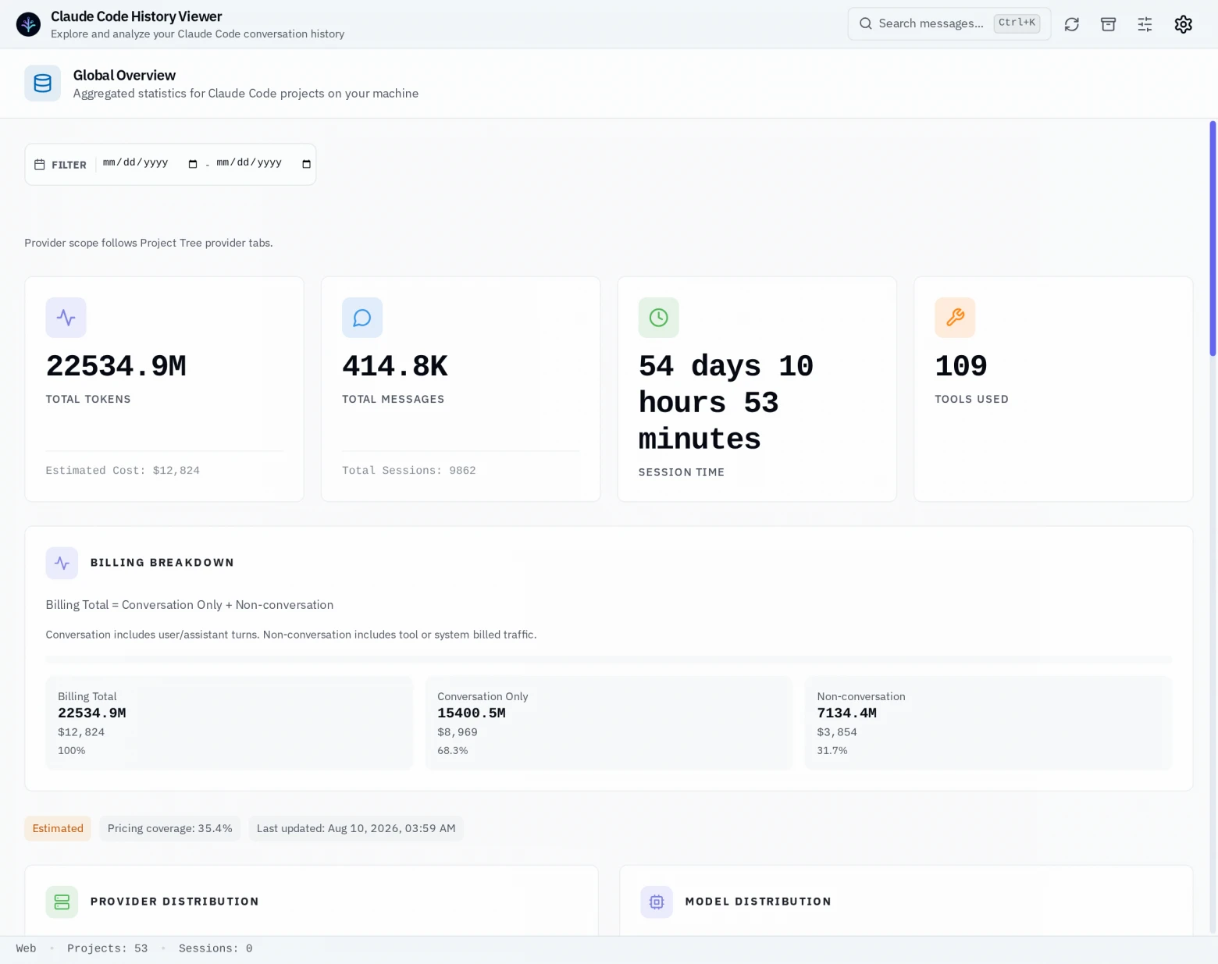This screenshot has width=1218, height=964.
Task: Click the PROVIDER DISTRIBUTION heading
Action: (x=174, y=902)
